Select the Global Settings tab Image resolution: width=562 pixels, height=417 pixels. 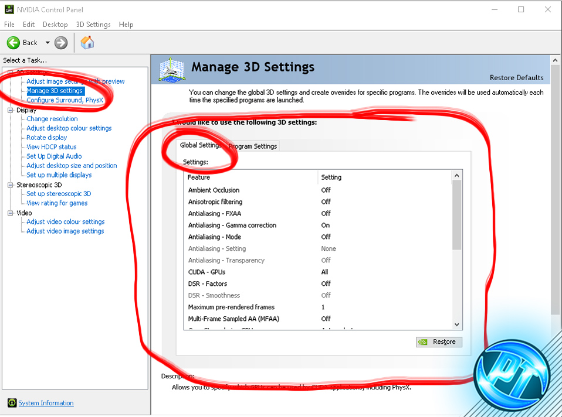[x=201, y=145]
